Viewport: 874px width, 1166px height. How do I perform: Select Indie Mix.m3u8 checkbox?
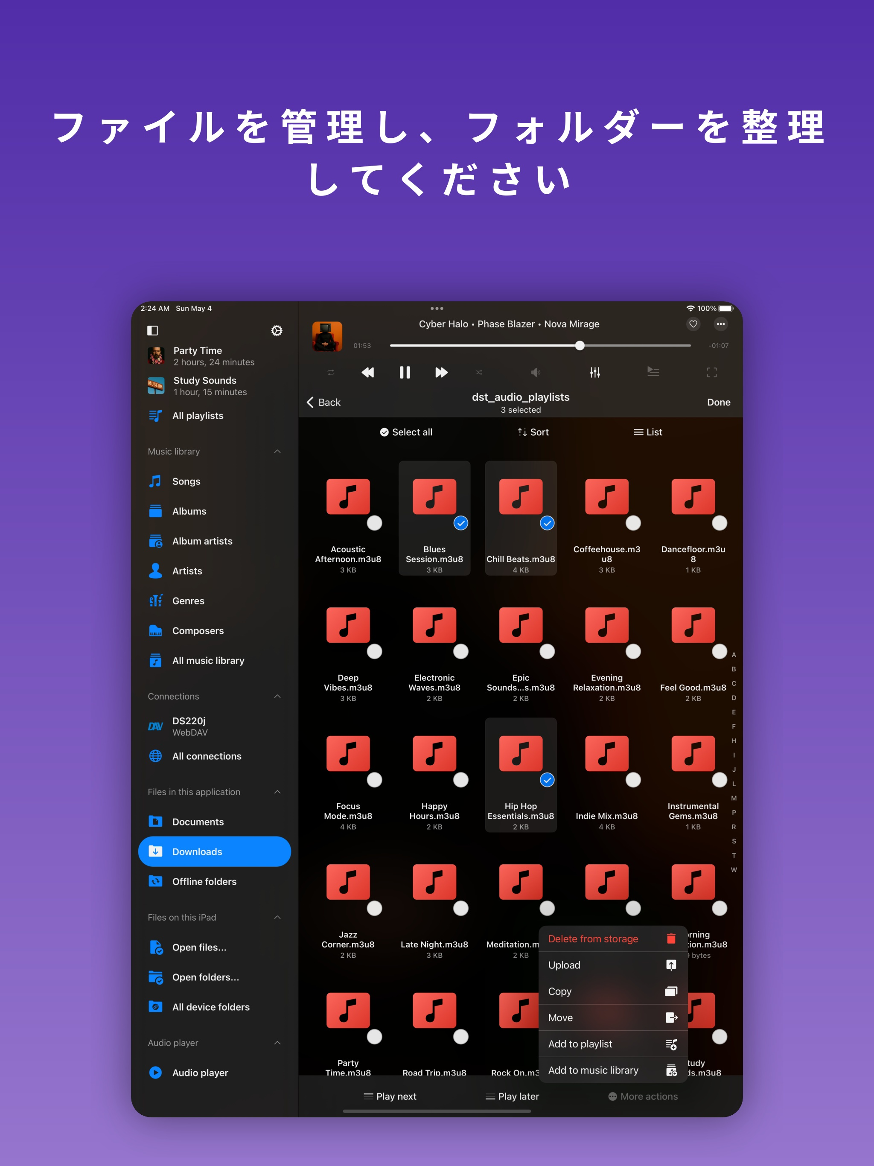point(633,780)
